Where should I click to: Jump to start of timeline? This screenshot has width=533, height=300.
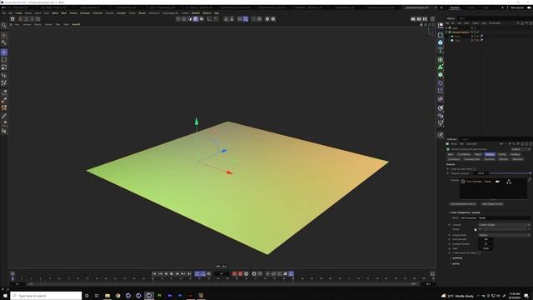click(154, 274)
